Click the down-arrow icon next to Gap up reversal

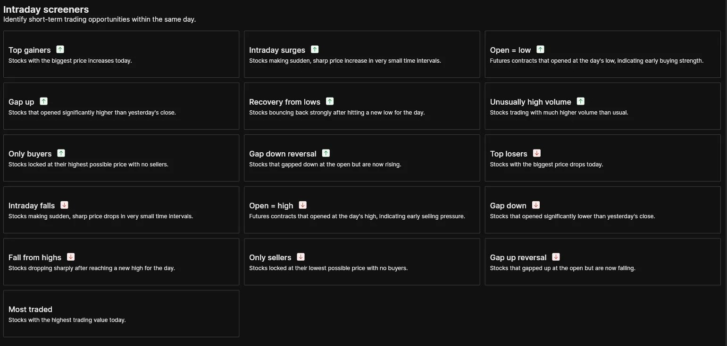click(556, 257)
